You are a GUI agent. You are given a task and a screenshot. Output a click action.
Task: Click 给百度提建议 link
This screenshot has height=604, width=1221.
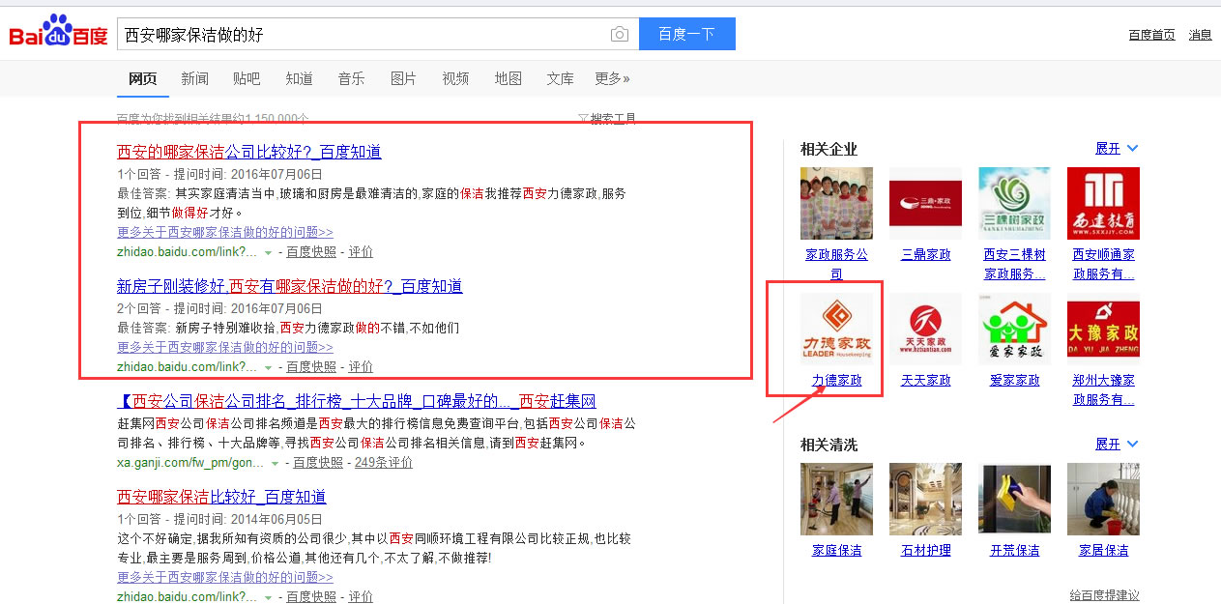(x=1104, y=594)
